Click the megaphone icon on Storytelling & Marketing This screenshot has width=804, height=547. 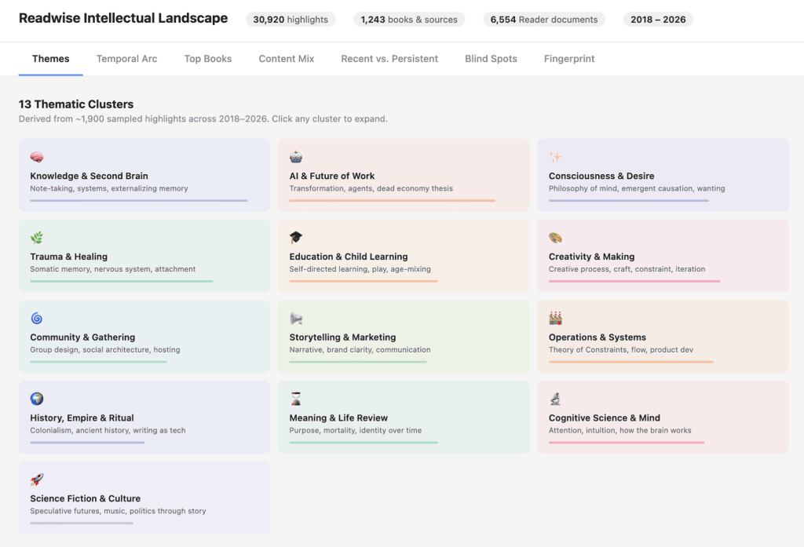296,318
